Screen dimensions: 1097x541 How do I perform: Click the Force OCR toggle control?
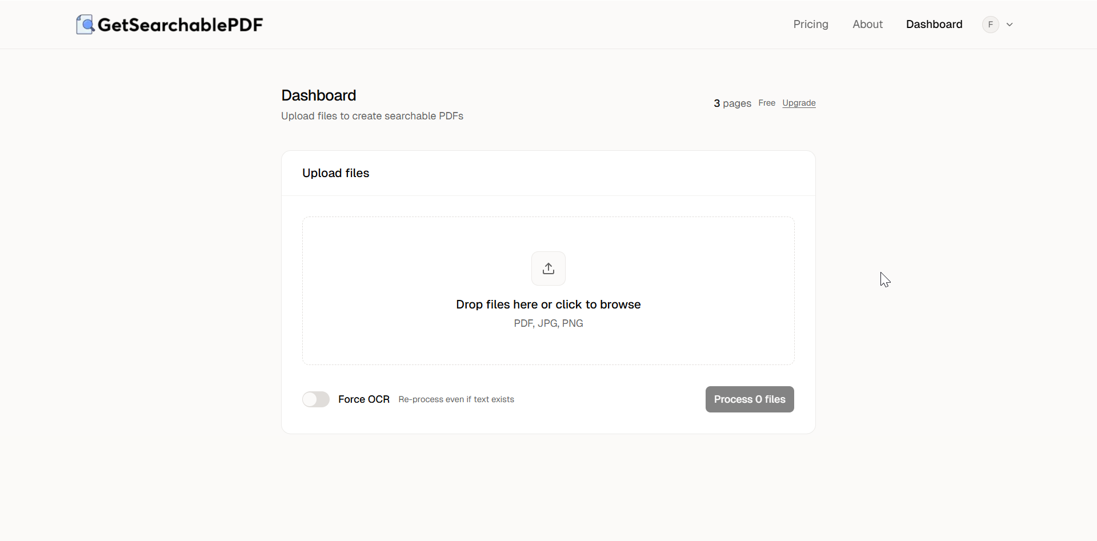[316, 399]
